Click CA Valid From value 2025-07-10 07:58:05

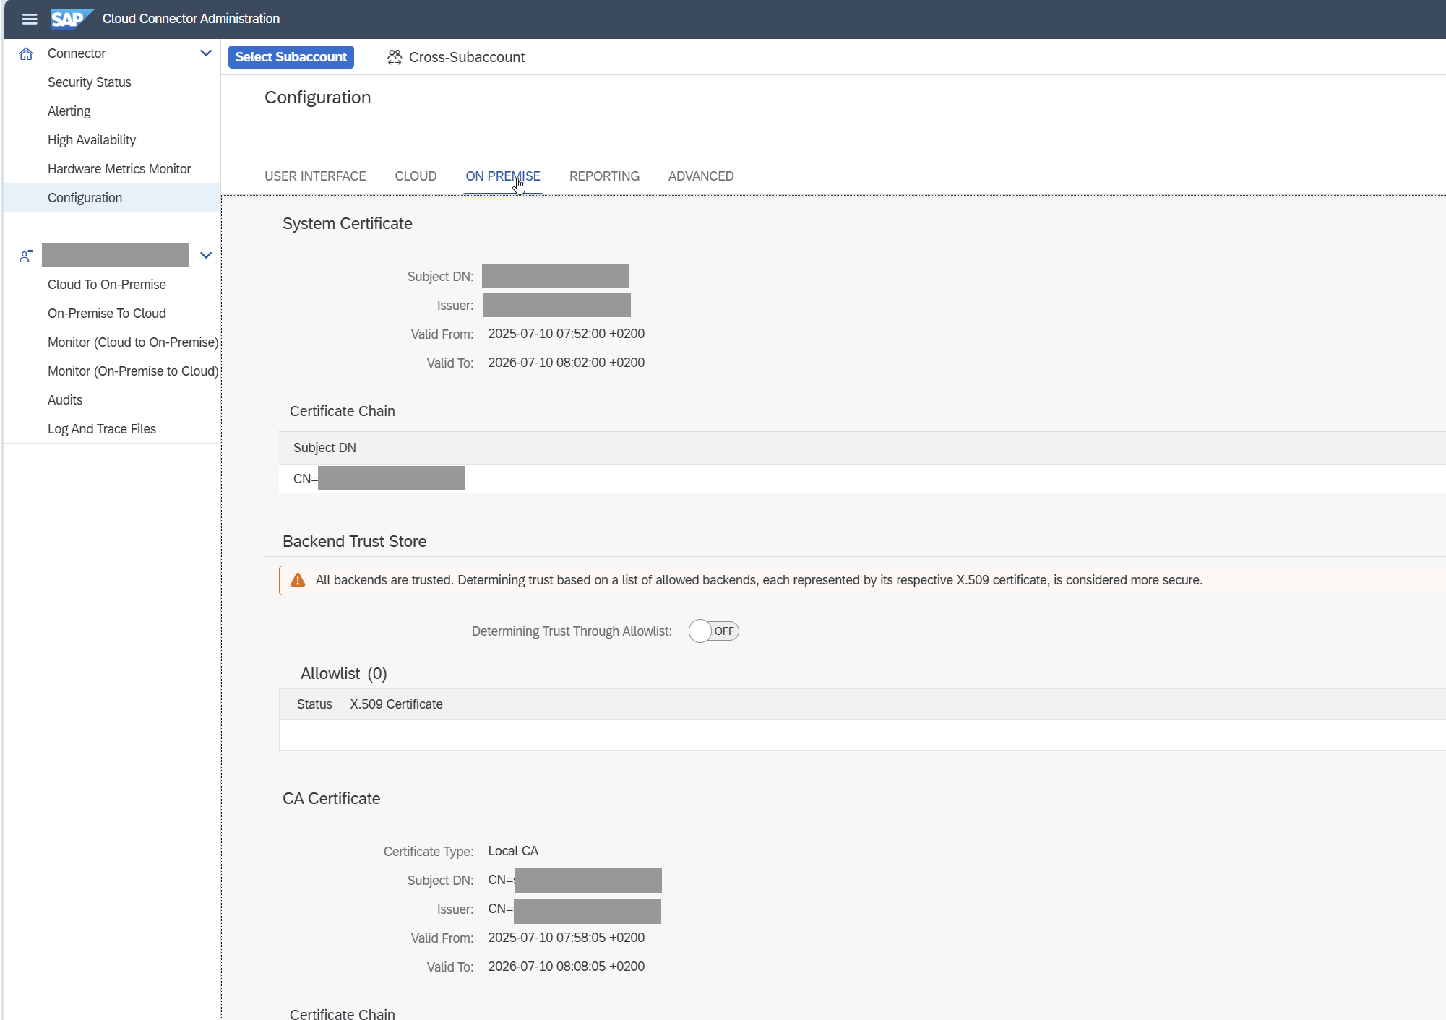(x=567, y=938)
